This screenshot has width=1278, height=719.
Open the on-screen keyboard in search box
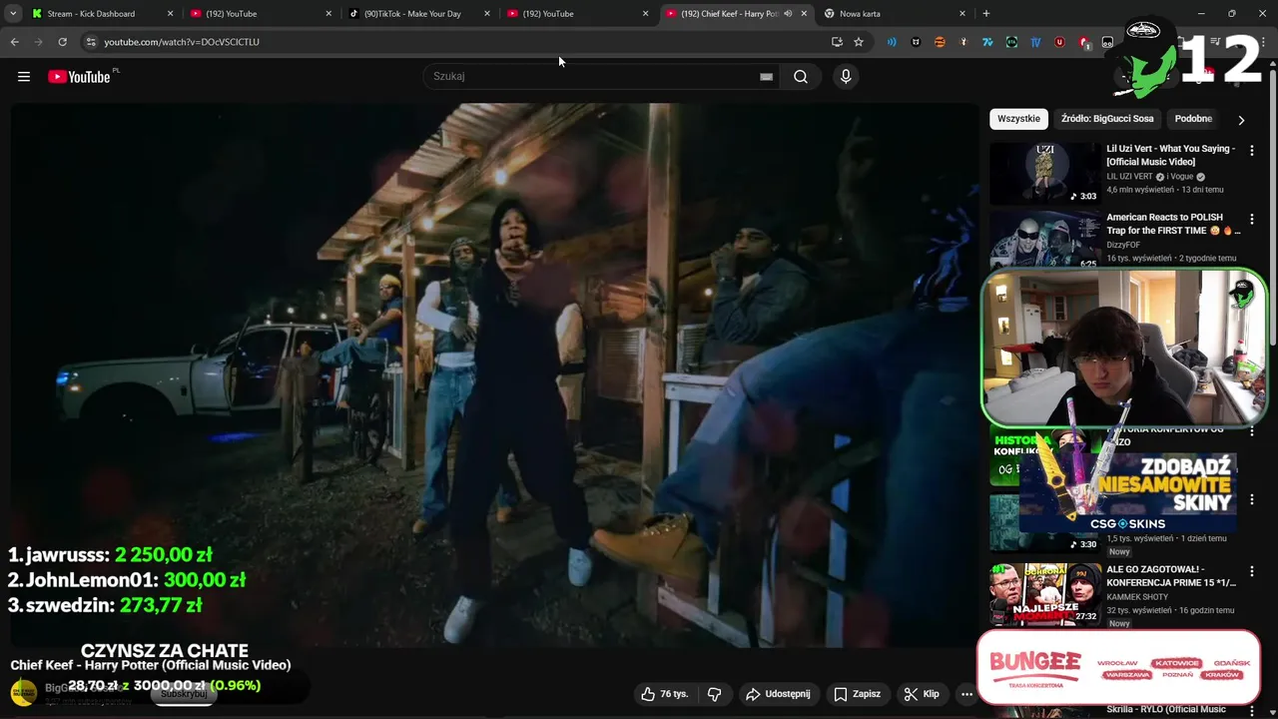click(x=766, y=77)
